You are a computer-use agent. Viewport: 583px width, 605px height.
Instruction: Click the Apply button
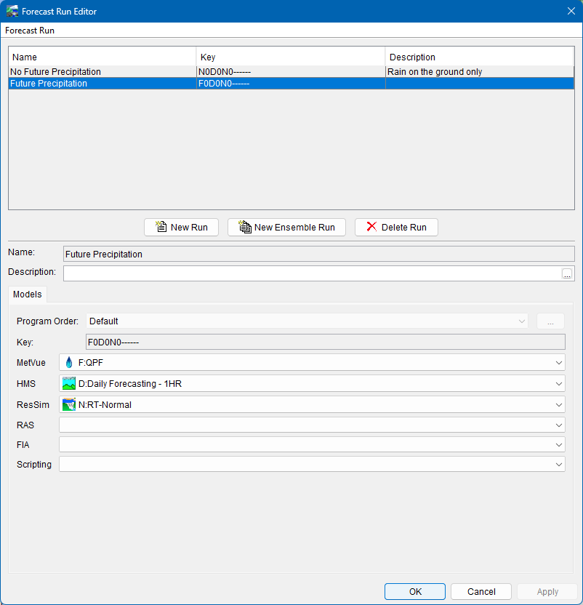coord(547,591)
